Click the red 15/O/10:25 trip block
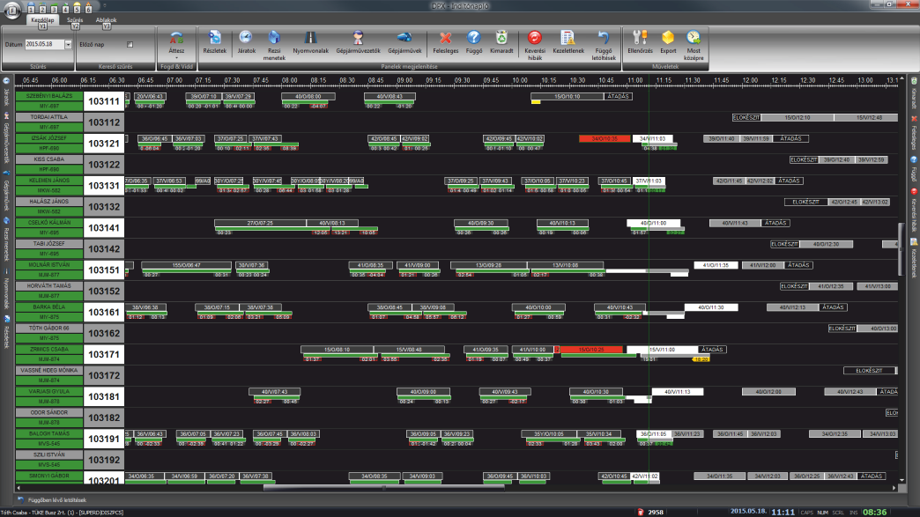 click(x=591, y=350)
